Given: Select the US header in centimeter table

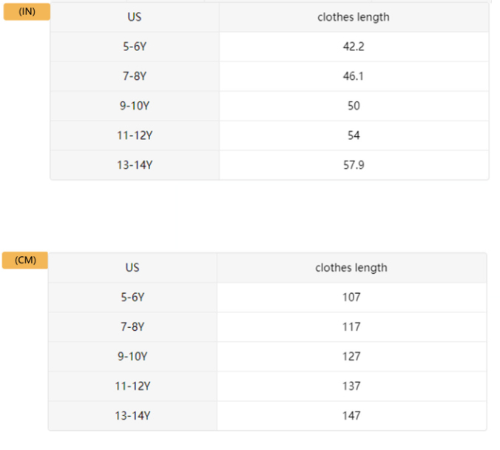Looking at the screenshot, I should (x=133, y=267).
